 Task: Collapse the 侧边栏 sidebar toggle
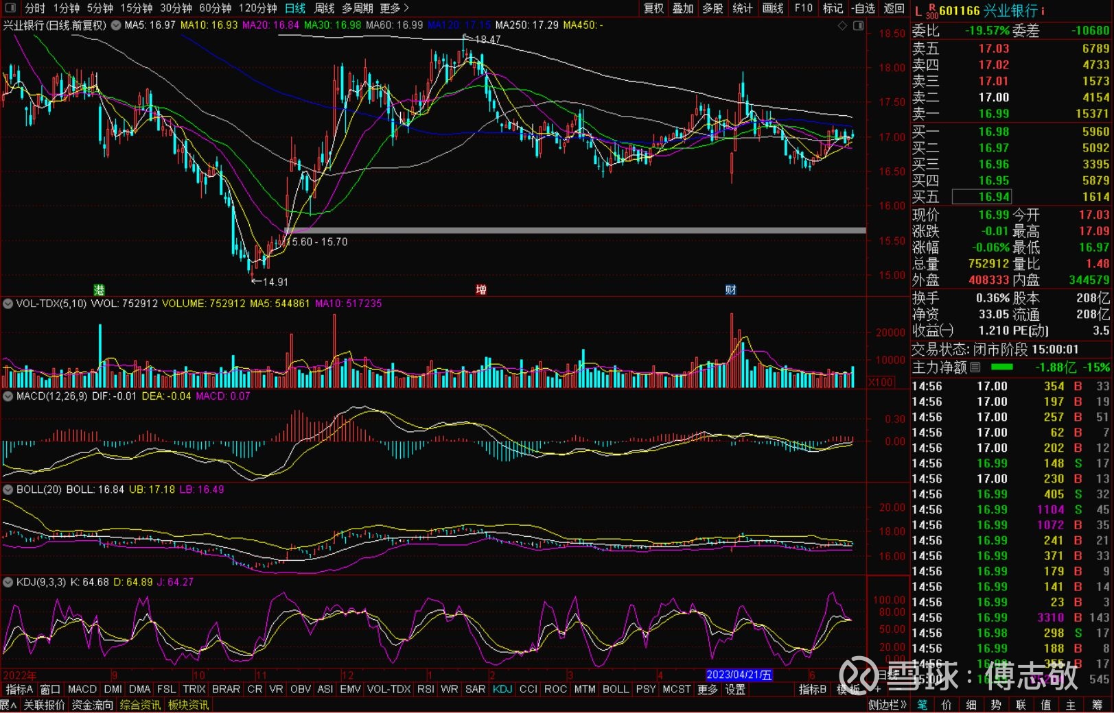click(887, 705)
